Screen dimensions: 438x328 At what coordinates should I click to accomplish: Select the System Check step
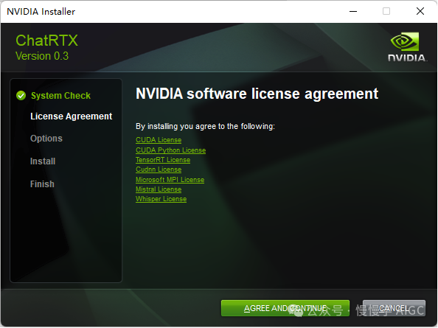[60, 96]
